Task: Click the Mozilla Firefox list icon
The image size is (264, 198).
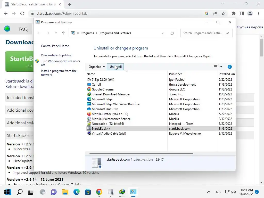Action: point(89,114)
